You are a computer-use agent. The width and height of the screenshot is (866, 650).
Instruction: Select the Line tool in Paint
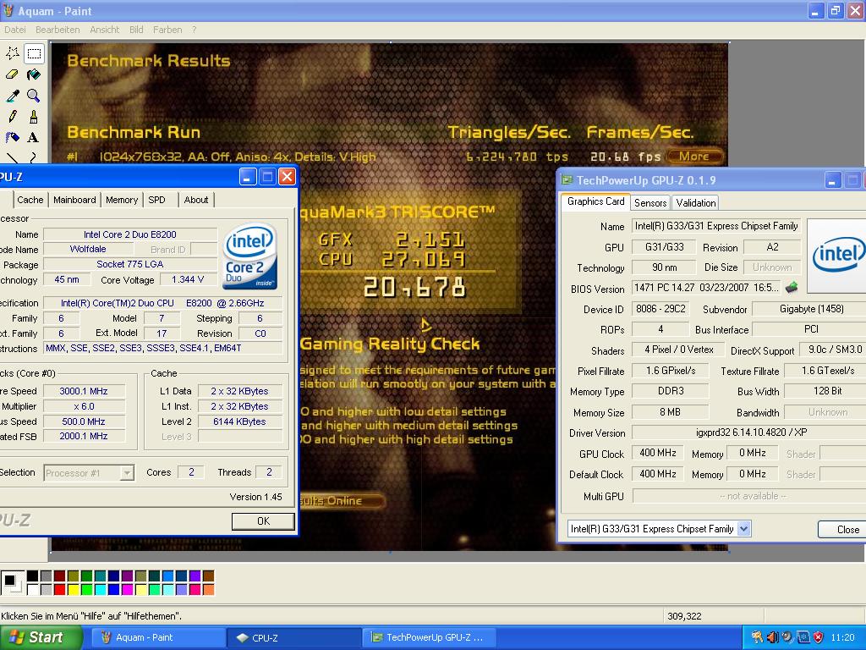click(x=13, y=157)
